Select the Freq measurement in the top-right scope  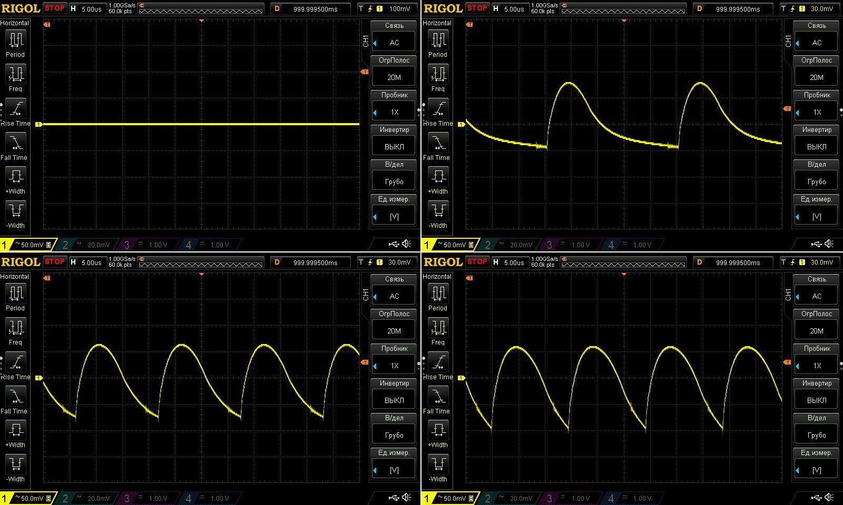pyautogui.click(x=438, y=77)
